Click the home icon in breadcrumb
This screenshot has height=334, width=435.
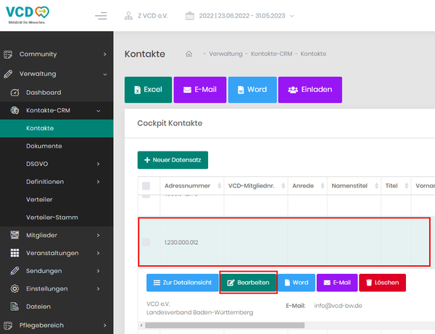click(188, 54)
